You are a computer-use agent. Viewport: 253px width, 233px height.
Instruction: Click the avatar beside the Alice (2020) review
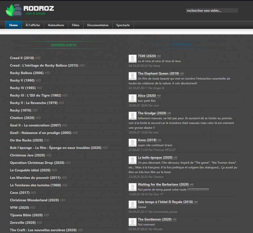click(x=132, y=98)
